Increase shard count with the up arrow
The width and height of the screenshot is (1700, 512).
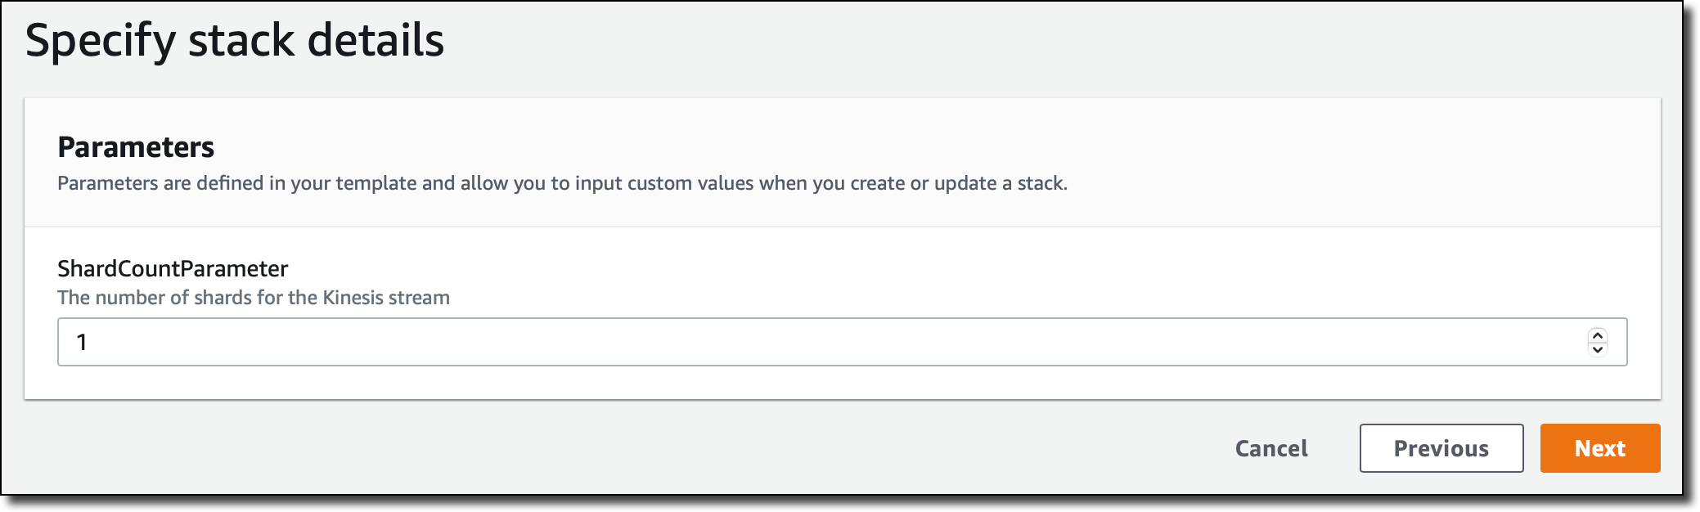[1597, 335]
